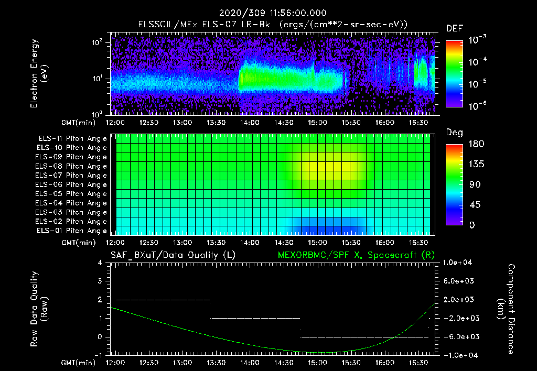This screenshot has width=537, height=371.
Task: Click the 16:30 tick label under bottom panel
Action: 418,363
